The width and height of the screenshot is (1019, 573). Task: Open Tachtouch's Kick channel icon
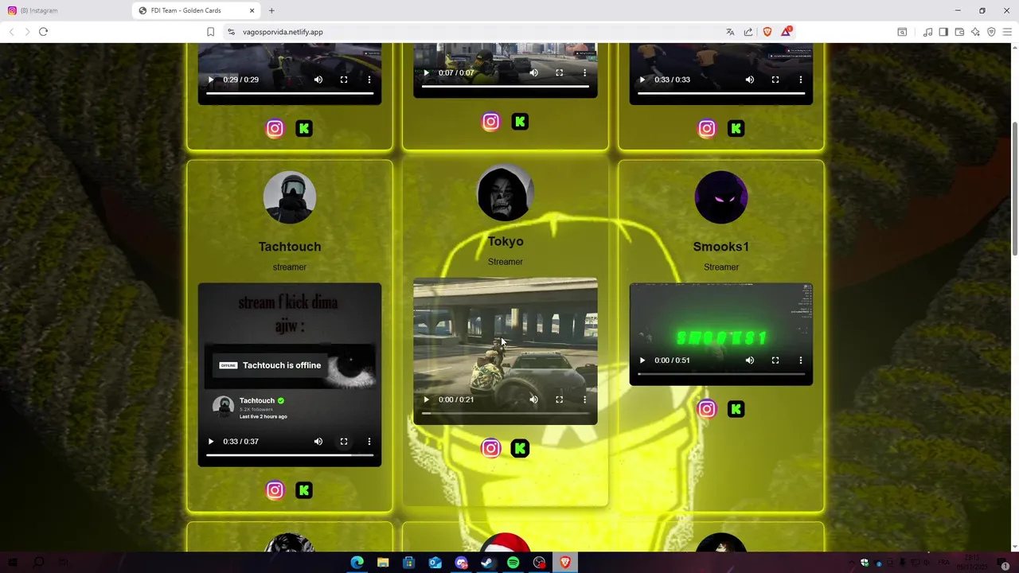304,490
